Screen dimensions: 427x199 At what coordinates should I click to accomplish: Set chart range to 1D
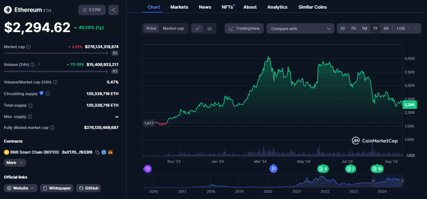pos(343,28)
